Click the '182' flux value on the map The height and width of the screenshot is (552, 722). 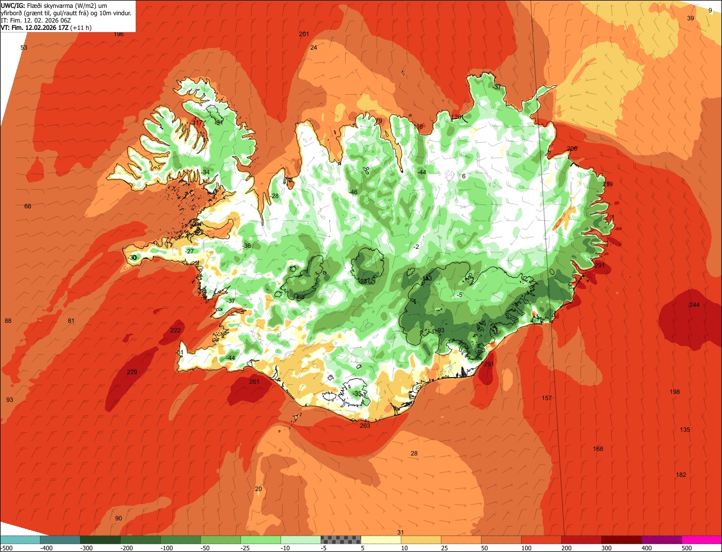(681, 475)
